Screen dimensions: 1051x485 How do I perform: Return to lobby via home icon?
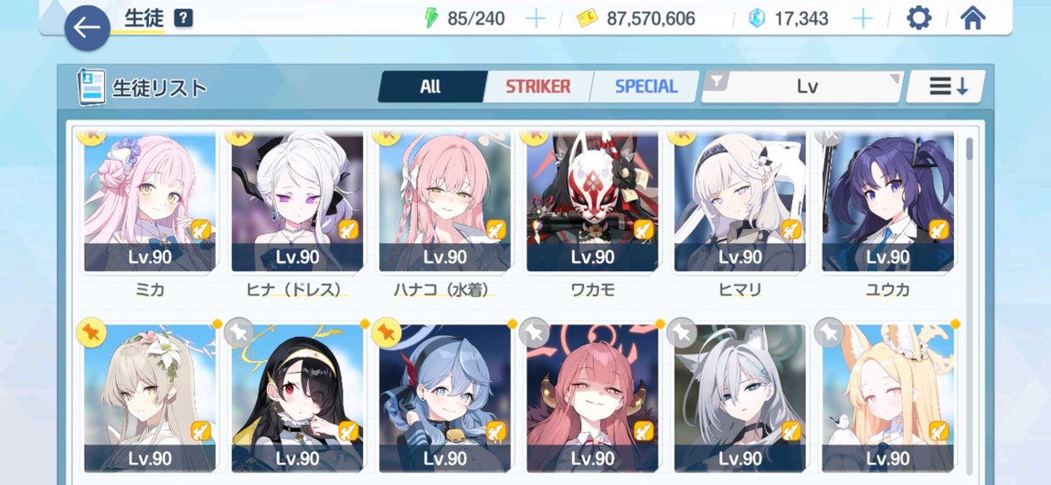click(x=972, y=19)
